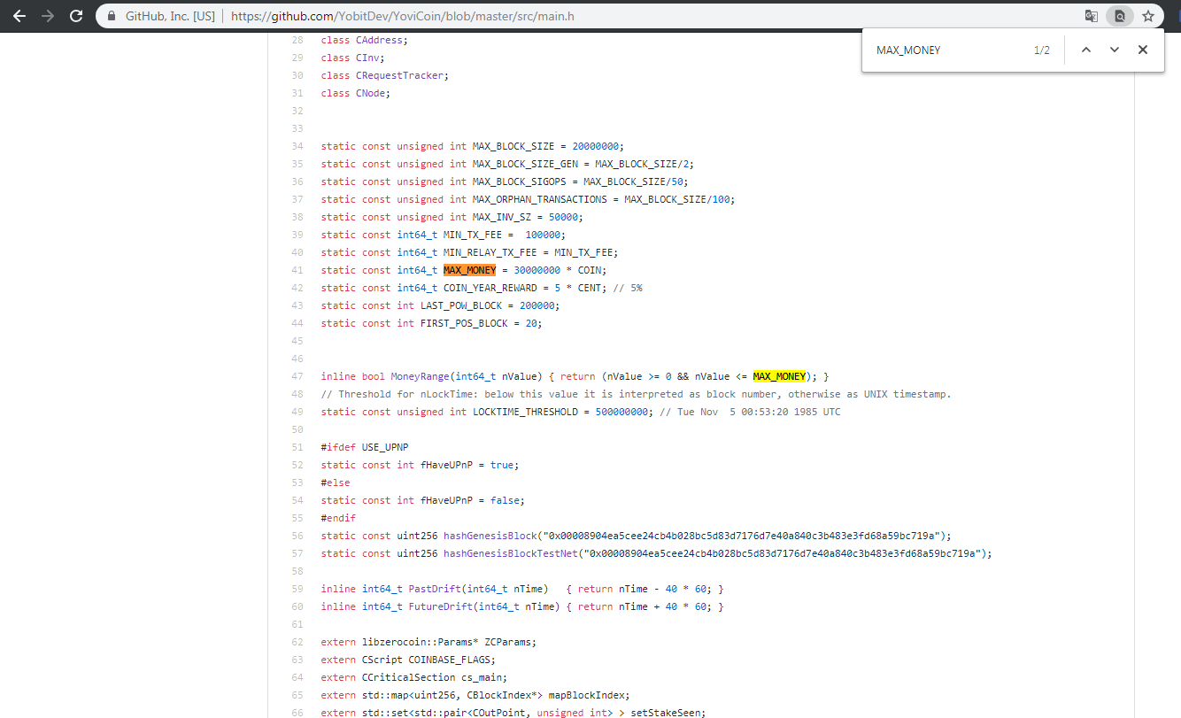
Task: Close the find bar
Action: coord(1143,50)
